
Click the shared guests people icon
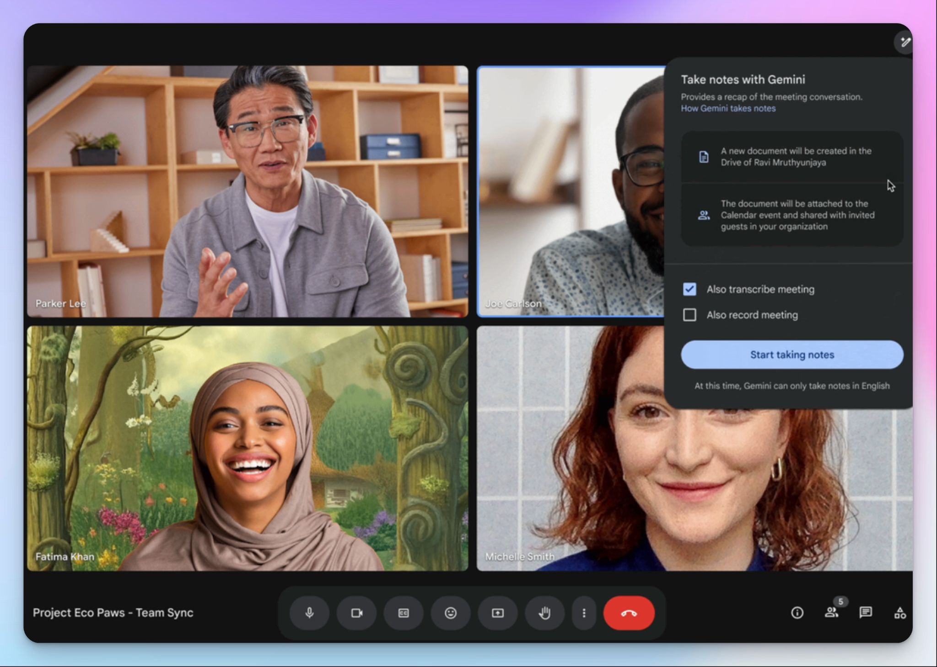704,215
